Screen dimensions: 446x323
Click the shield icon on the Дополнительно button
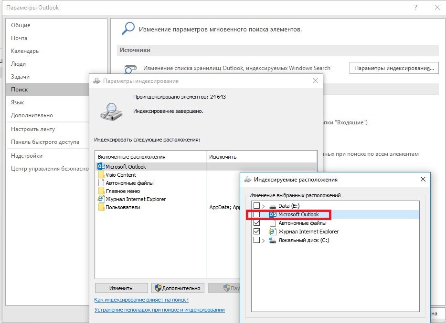point(158,288)
